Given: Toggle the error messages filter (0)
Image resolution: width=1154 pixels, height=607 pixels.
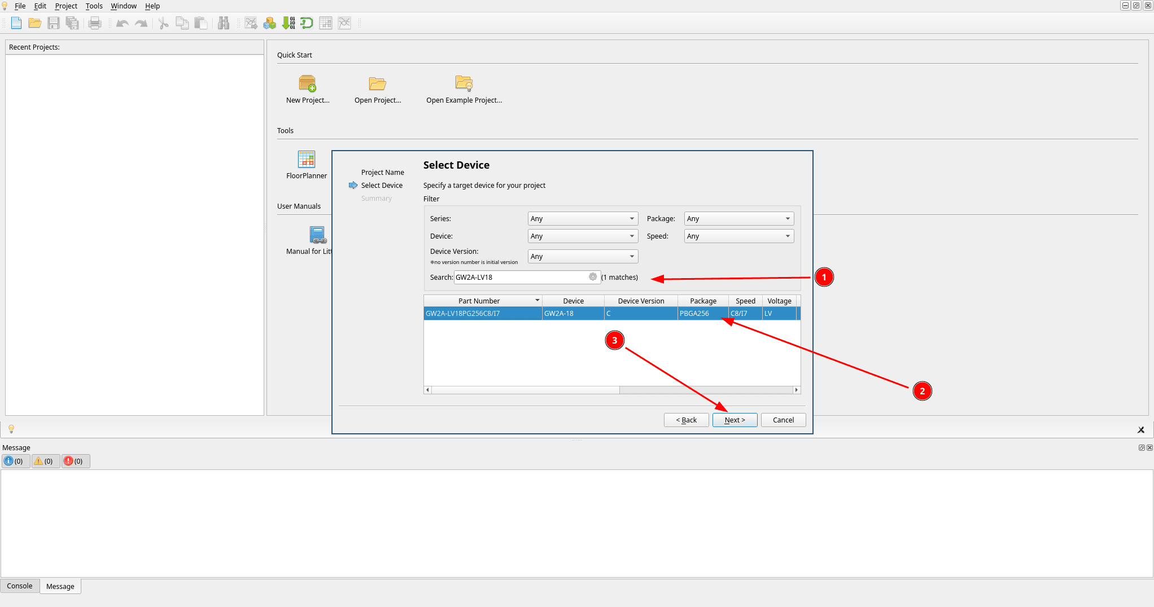Looking at the screenshot, I should (x=76, y=461).
